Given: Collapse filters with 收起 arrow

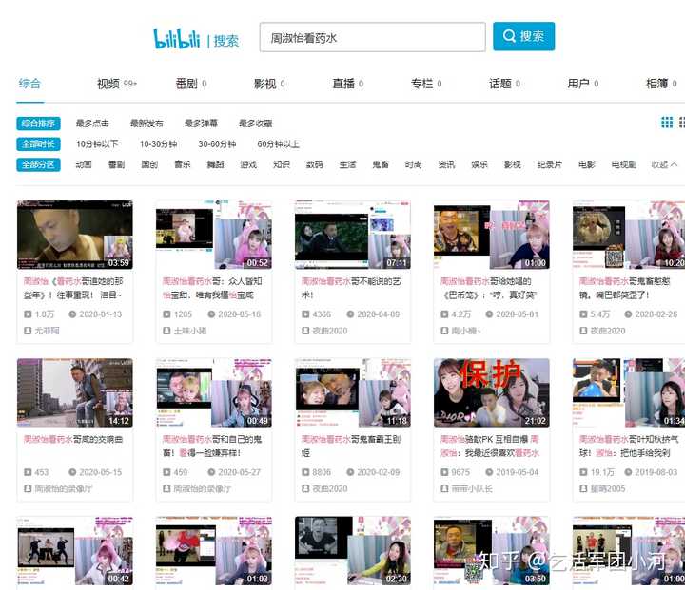Looking at the screenshot, I should click(x=664, y=164).
